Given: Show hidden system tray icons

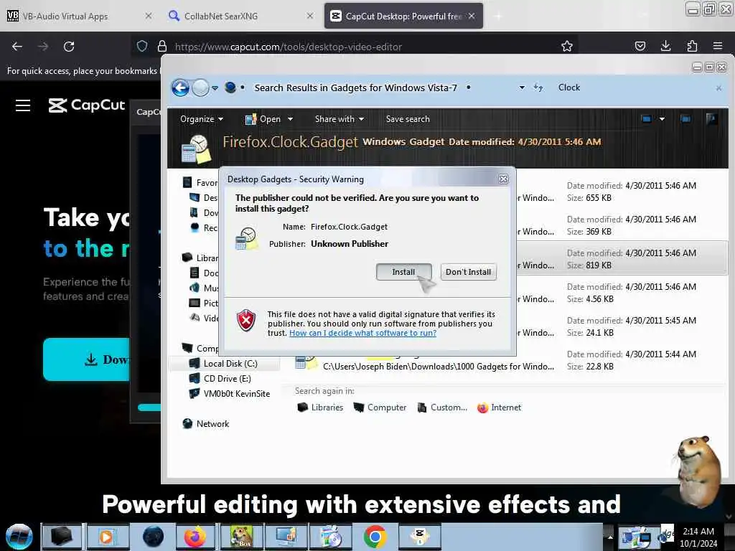Looking at the screenshot, I should pos(610,537).
